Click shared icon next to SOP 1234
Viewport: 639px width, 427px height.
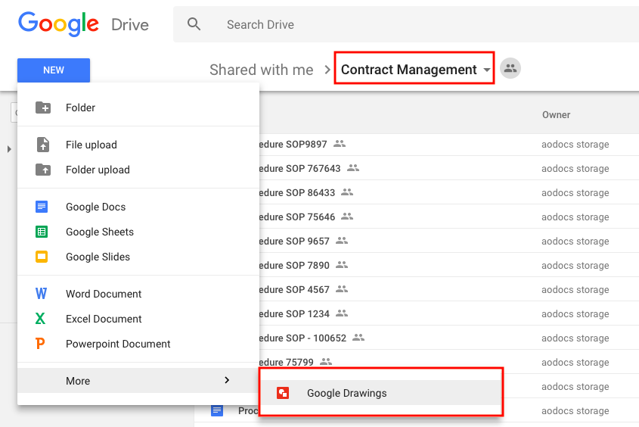pyautogui.click(x=342, y=313)
